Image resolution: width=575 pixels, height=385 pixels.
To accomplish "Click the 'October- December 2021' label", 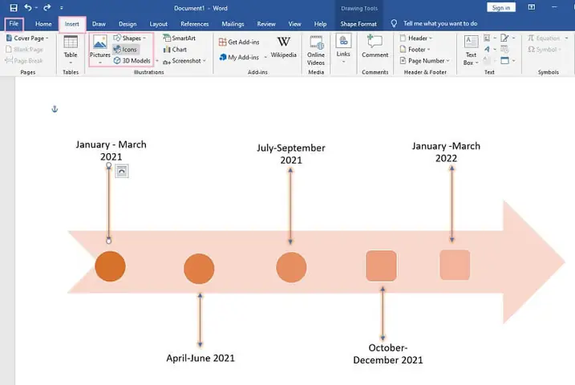I will coord(388,354).
